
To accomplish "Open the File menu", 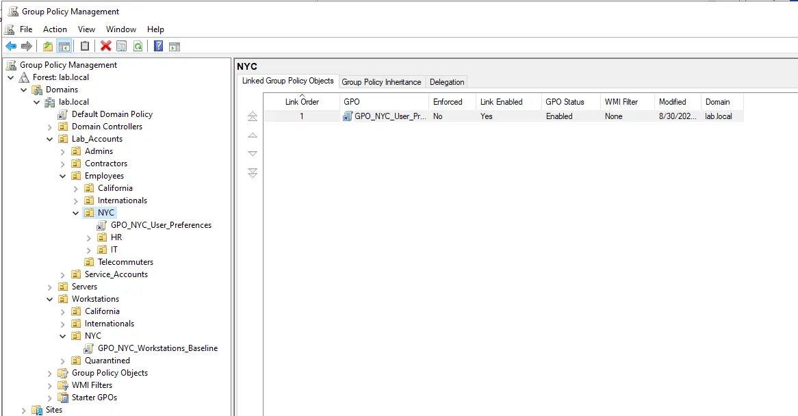I will coord(26,29).
